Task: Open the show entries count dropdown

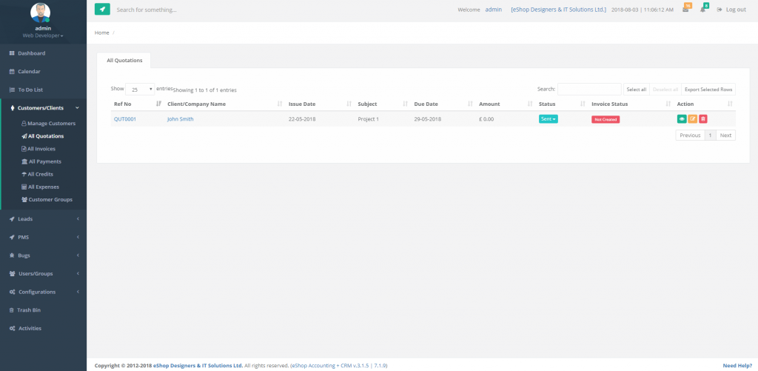Action: (x=140, y=89)
